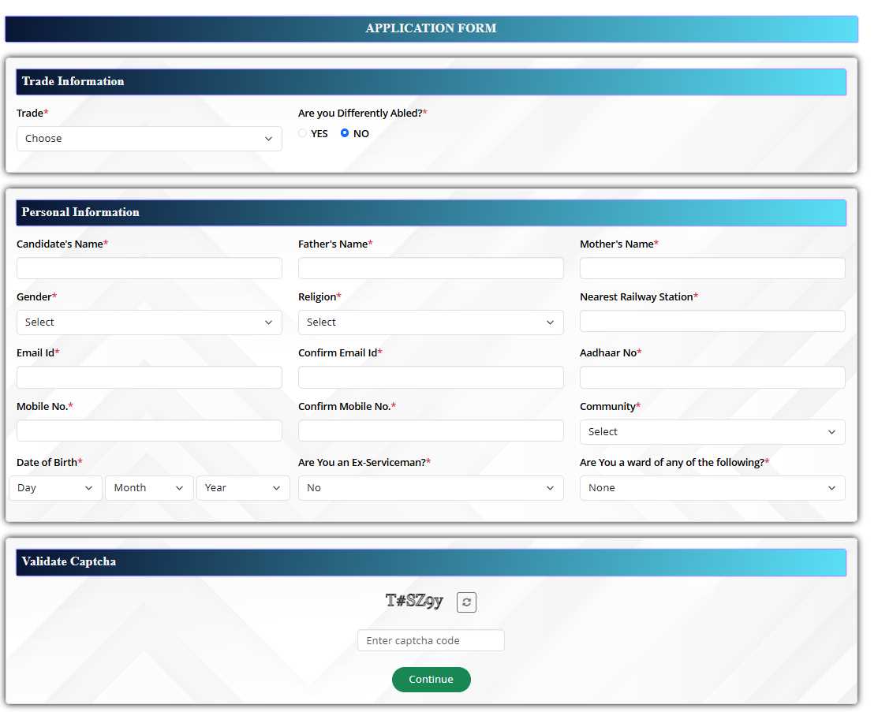Viewport: 878px width, 712px height.
Task: Click the captcha refresh icon
Action: coord(466,602)
